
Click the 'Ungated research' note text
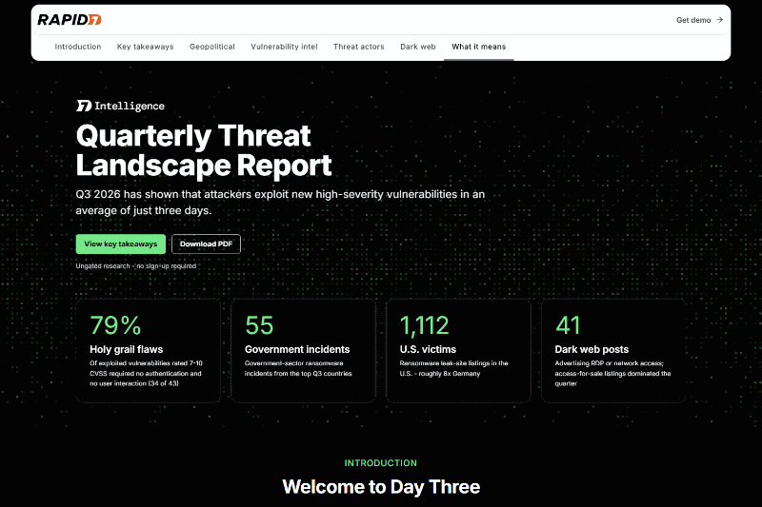coord(136,266)
